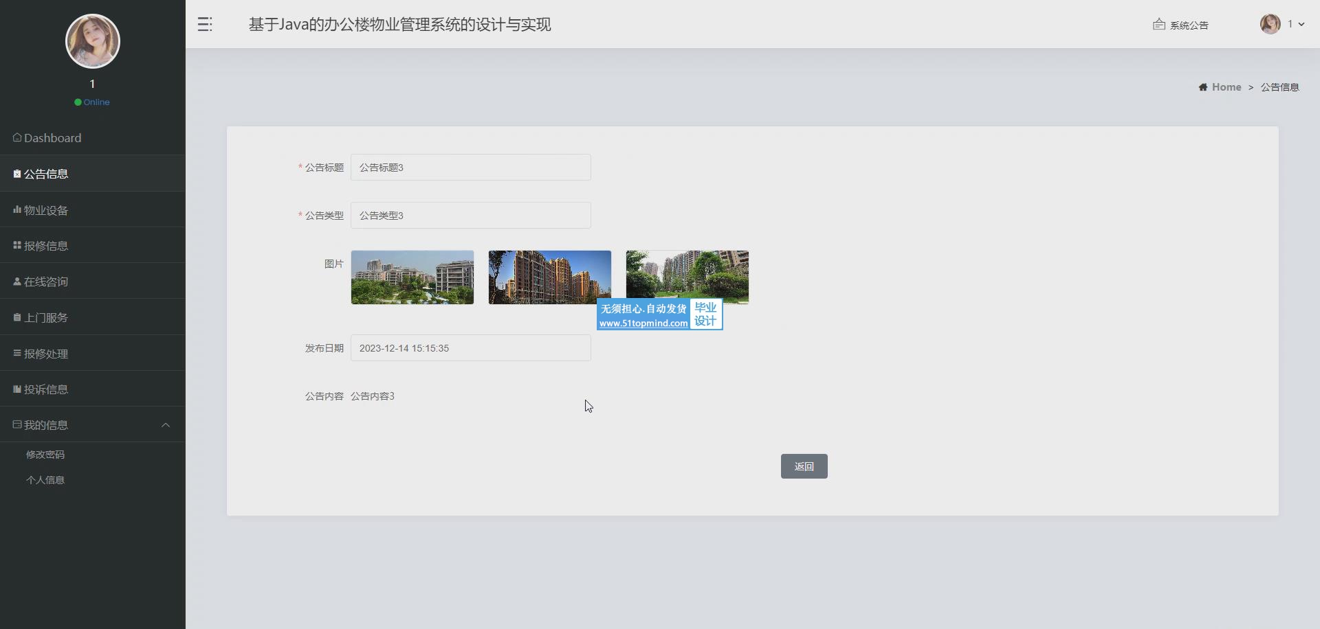The width and height of the screenshot is (1320, 629).
Task: Click the 我的信息 card icon
Action: pos(17,425)
